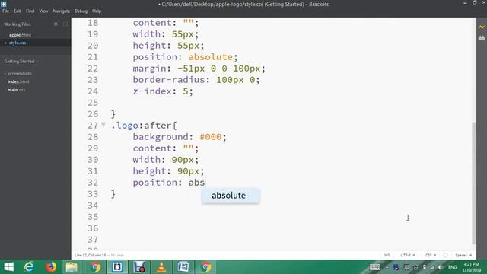Click the editor vertical scrollbar thumb
Viewport: 487px width, 274px height.
tap(473, 183)
